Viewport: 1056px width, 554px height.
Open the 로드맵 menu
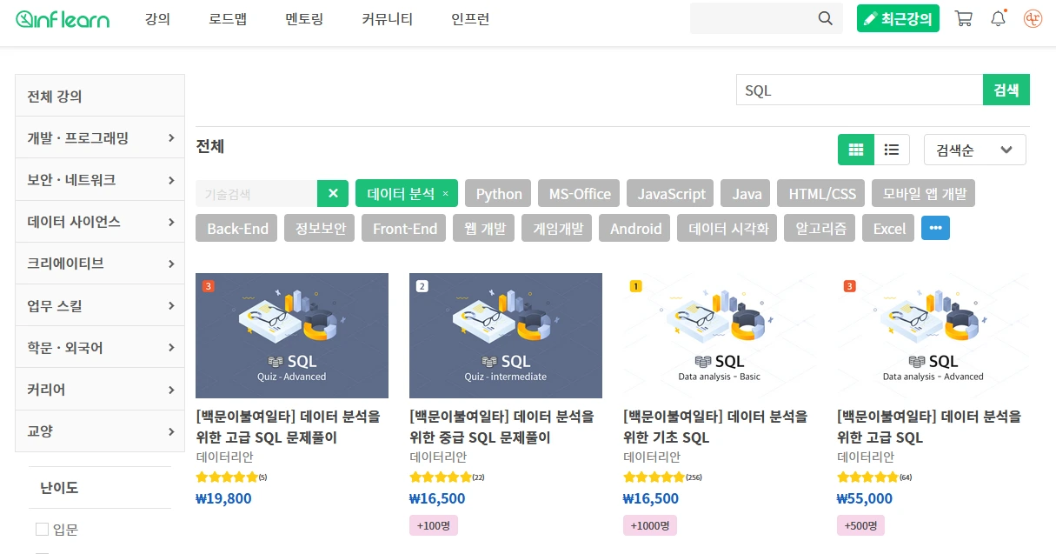[x=227, y=19]
